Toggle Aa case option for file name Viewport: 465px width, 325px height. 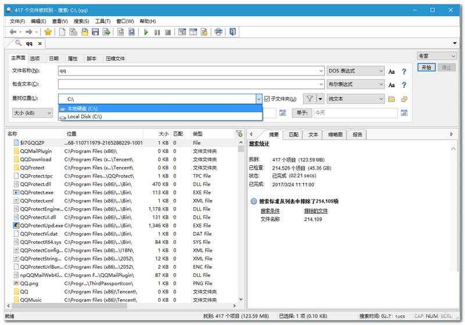tap(391, 71)
